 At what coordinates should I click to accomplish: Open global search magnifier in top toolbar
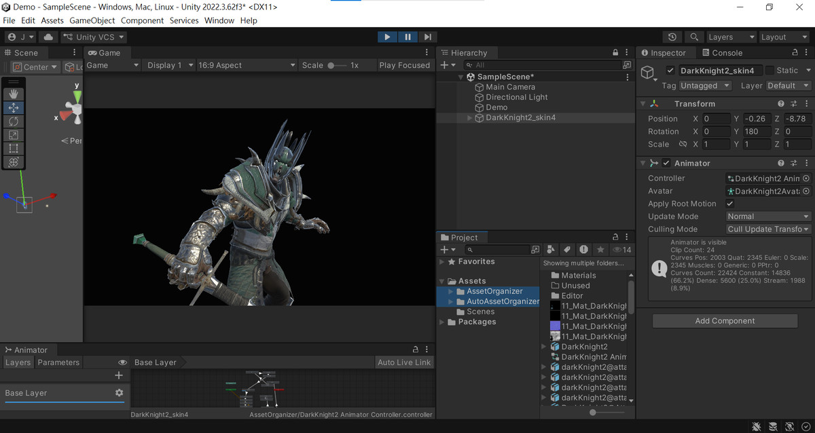click(x=693, y=37)
